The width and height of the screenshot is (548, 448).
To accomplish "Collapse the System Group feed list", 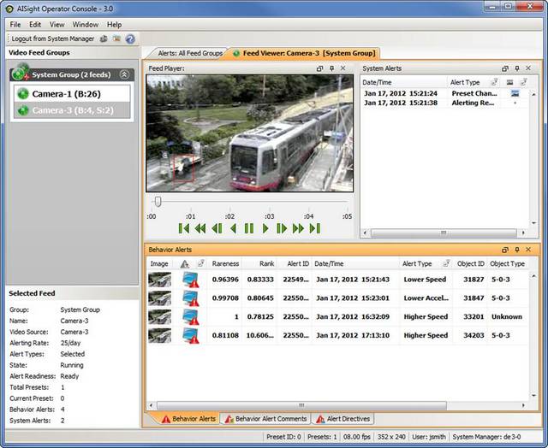I will (x=124, y=75).
